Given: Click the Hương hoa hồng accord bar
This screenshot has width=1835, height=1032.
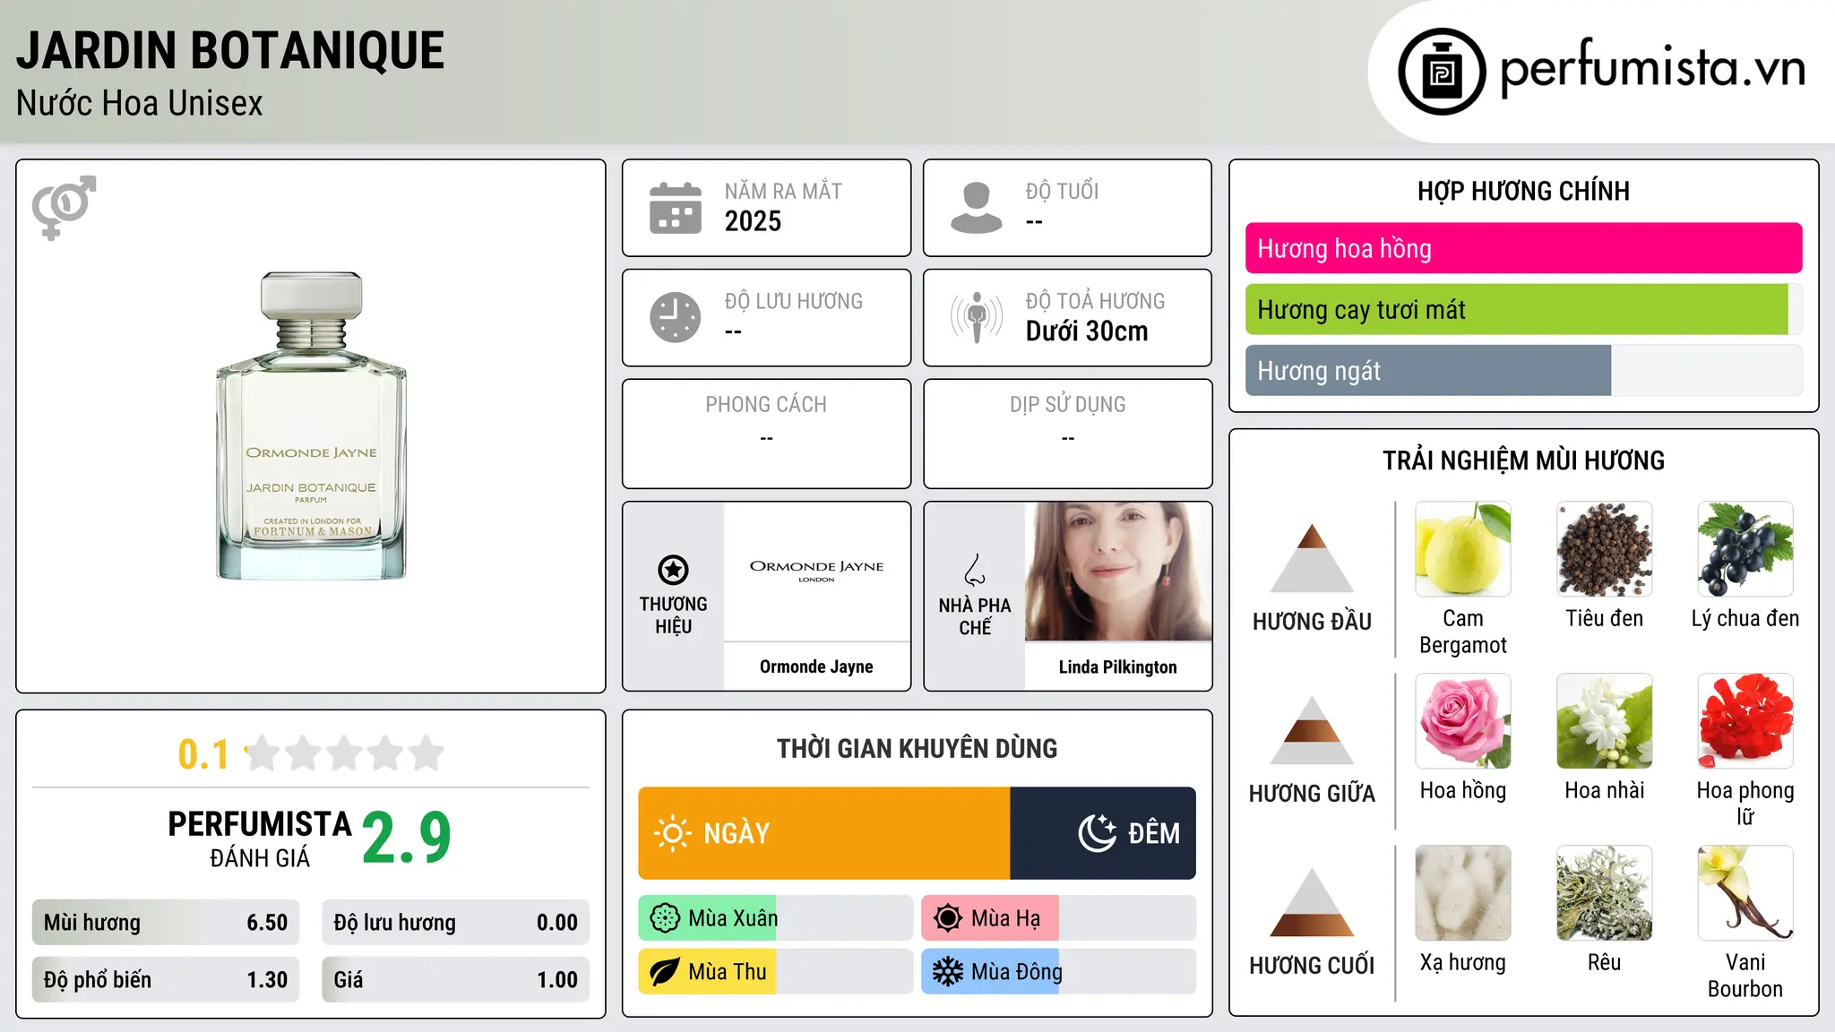Looking at the screenshot, I should pyautogui.click(x=1523, y=248).
